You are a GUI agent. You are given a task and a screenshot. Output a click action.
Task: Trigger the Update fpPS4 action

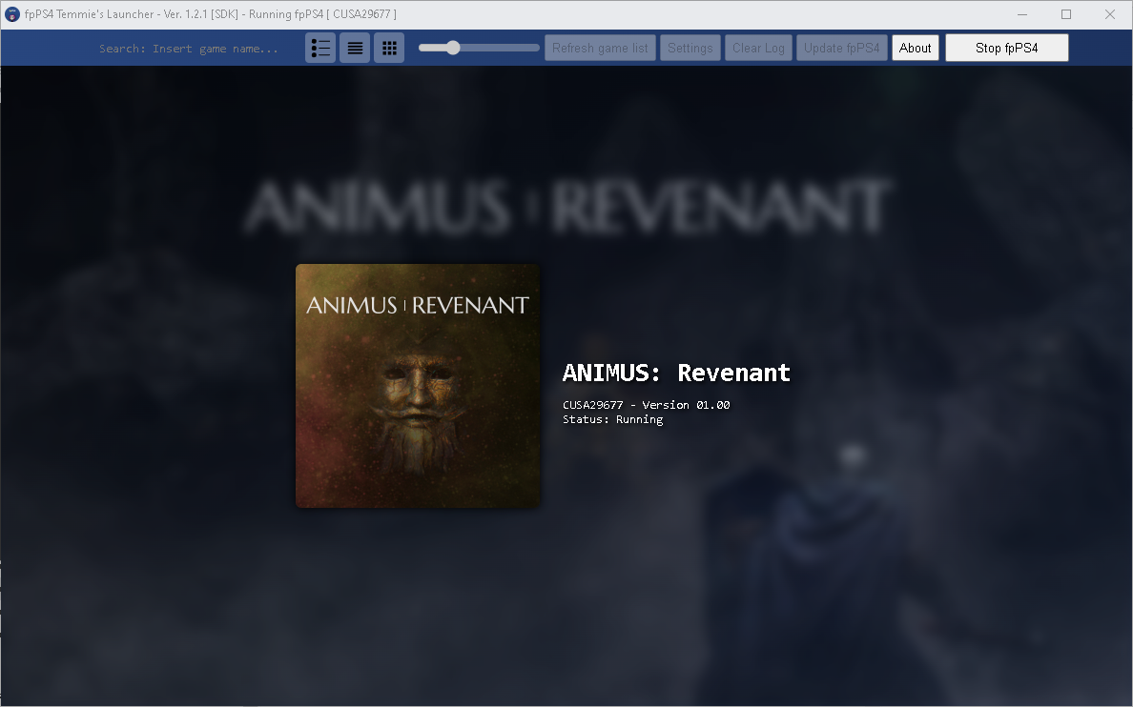click(841, 47)
